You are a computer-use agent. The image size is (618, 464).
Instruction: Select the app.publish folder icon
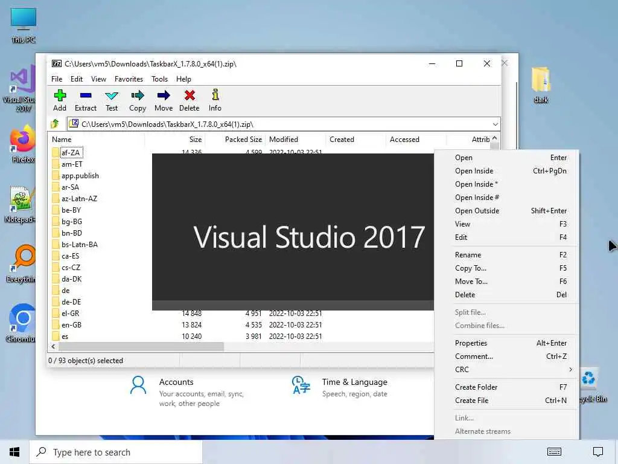coord(56,176)
